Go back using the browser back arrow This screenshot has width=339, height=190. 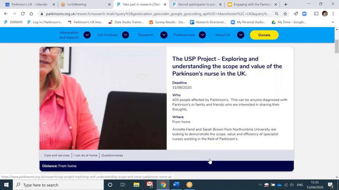coord(6,14)
